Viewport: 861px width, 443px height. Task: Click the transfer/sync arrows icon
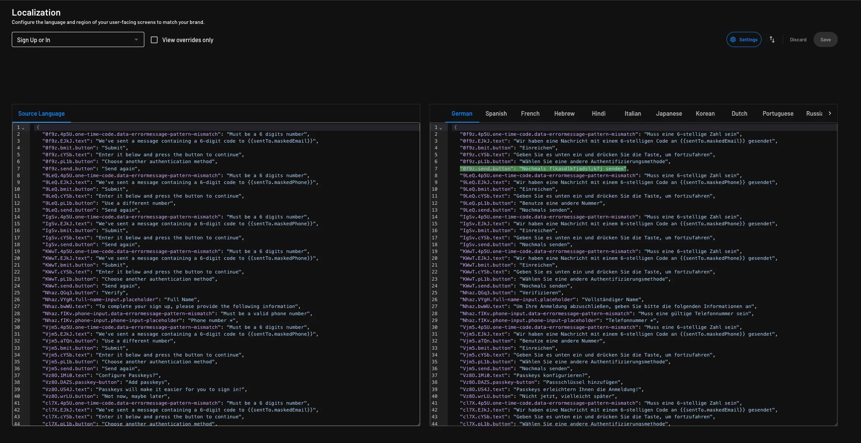[x=772, y=39]
